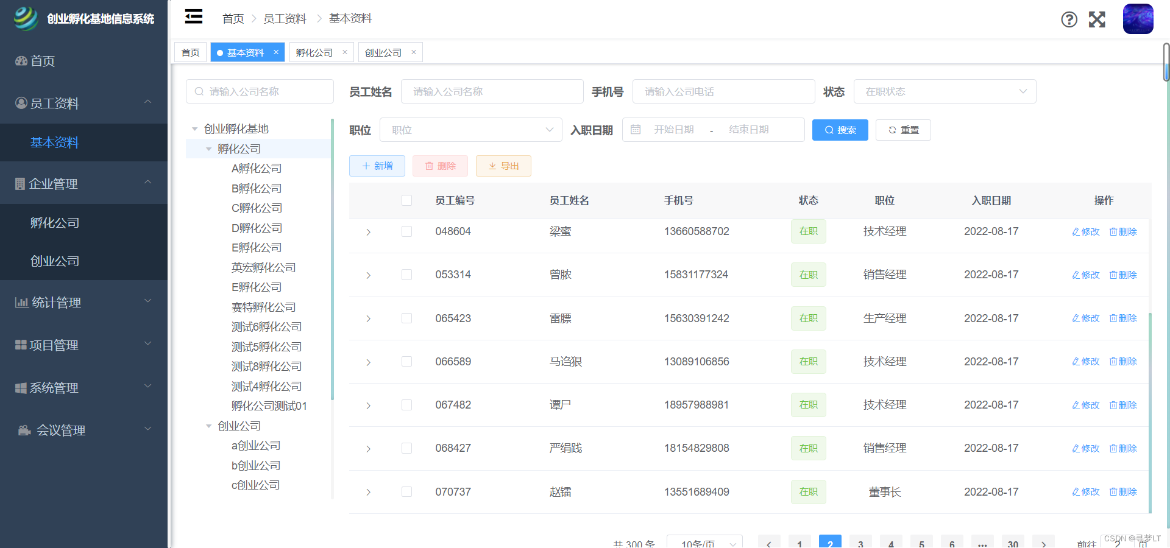Click the edit icon for 严绢践 row

coord(1076,449)
